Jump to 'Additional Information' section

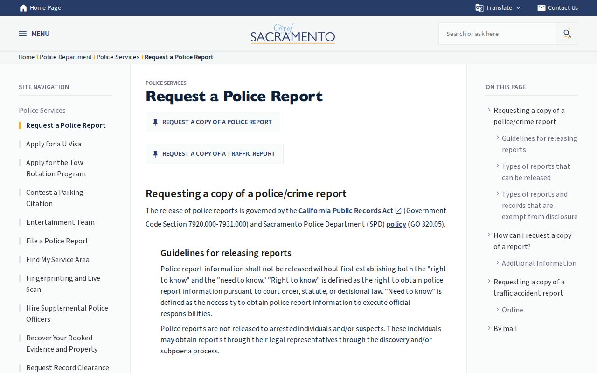coord(539,263)
